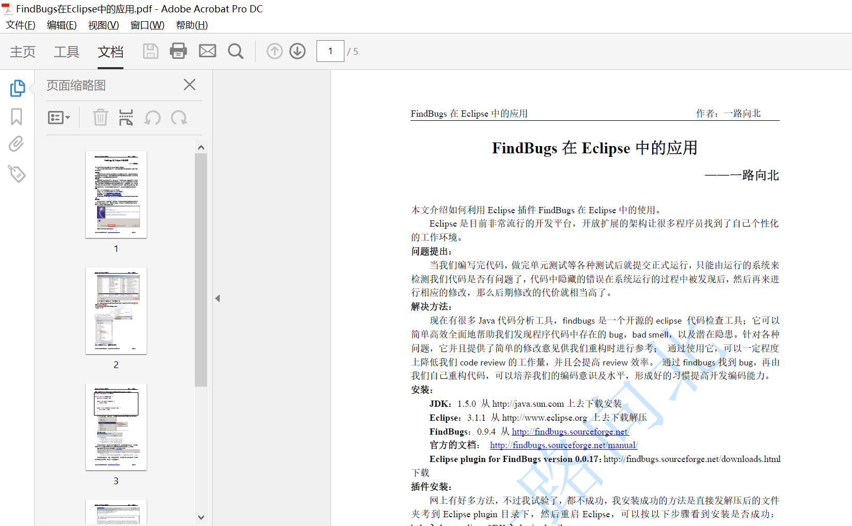Open the 窗口(W) menu
The image size is (852, 526).
click(x=148, y=25)
